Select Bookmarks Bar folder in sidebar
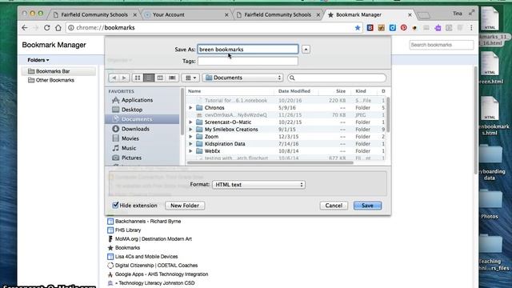The image size is (512, 288). point(58,71)
